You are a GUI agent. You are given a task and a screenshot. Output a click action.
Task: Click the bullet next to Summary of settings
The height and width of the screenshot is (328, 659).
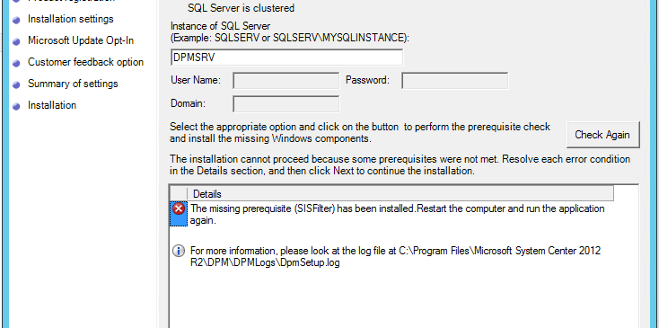[x=16, y=85]
